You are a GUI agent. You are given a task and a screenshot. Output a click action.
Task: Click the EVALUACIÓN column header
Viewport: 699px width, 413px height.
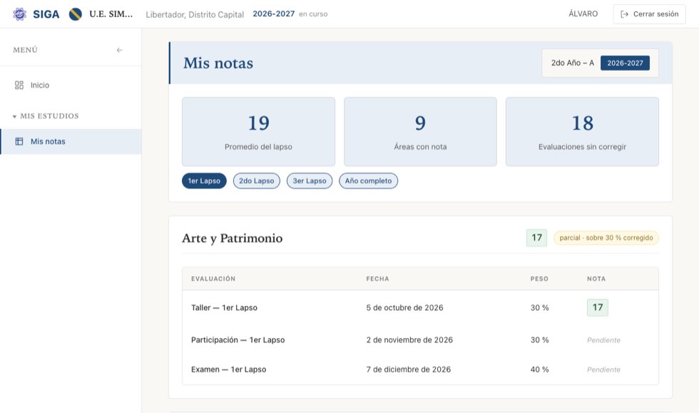coord(213,279)
